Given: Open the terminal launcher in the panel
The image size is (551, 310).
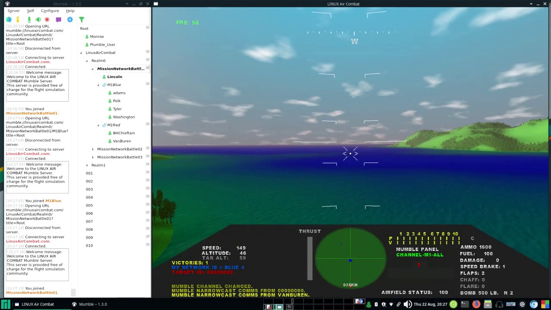Looking at the screenshot, I should [x=464, y=304].
